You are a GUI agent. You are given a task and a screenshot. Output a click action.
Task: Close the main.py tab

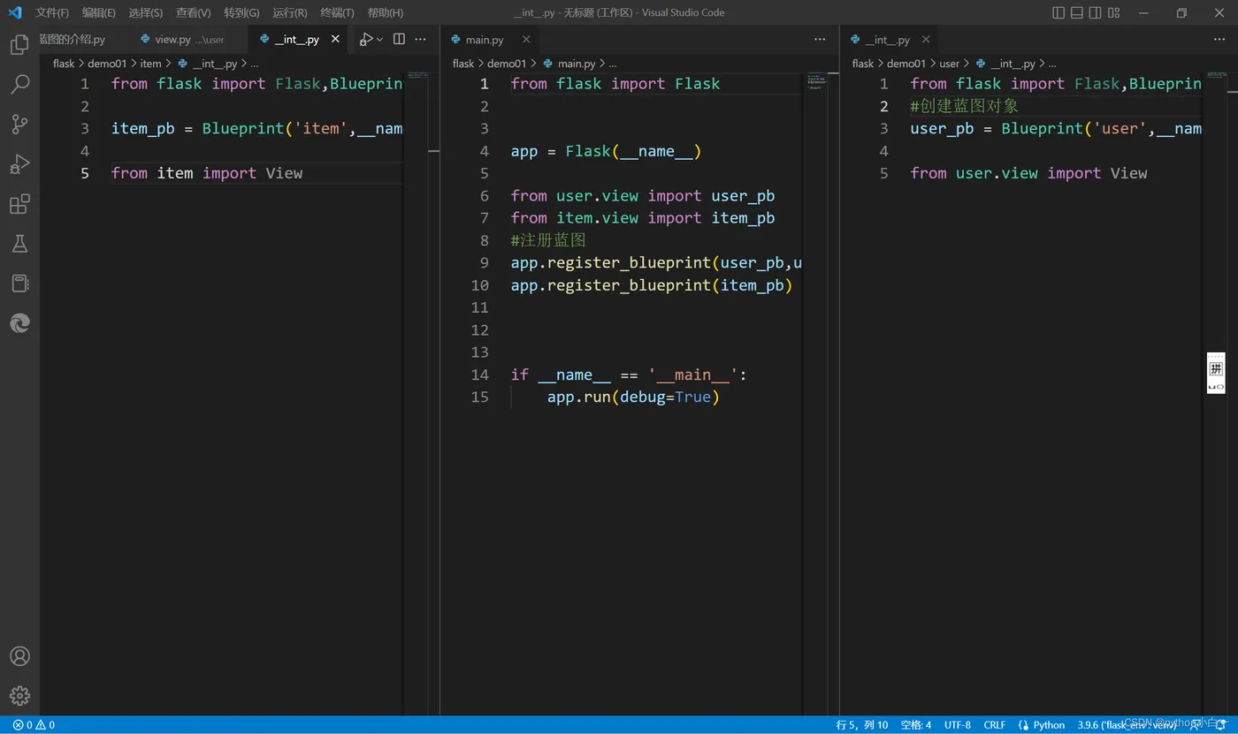(x=526, y=39)
